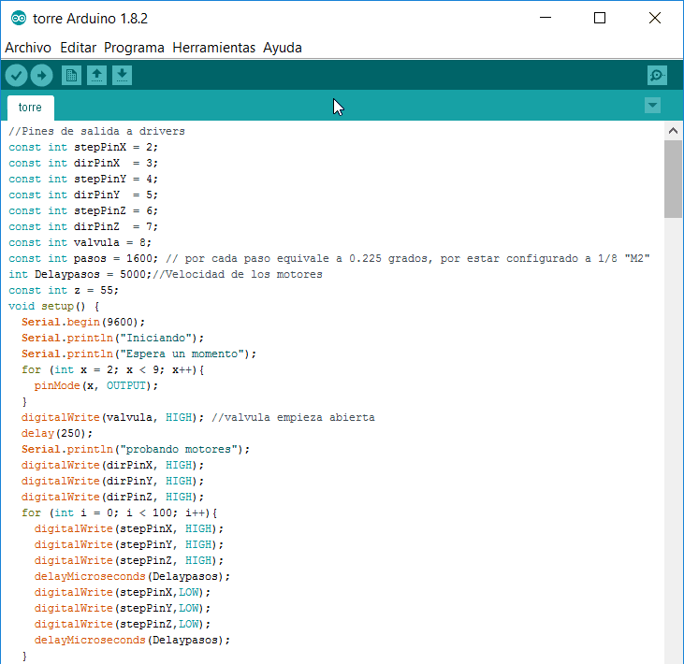
Task: Click the vertical scrollbar thumb
Action: 673,179
